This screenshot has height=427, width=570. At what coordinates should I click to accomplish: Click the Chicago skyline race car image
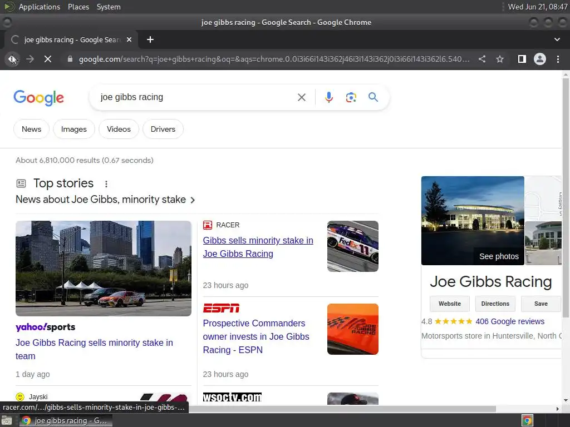103,269
